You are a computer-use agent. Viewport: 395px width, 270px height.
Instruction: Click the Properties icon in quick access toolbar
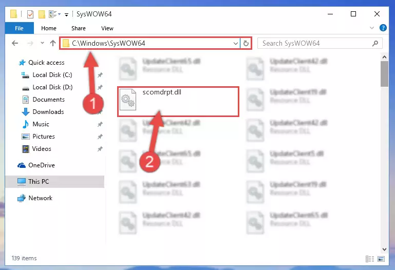(x=30, y=14)
